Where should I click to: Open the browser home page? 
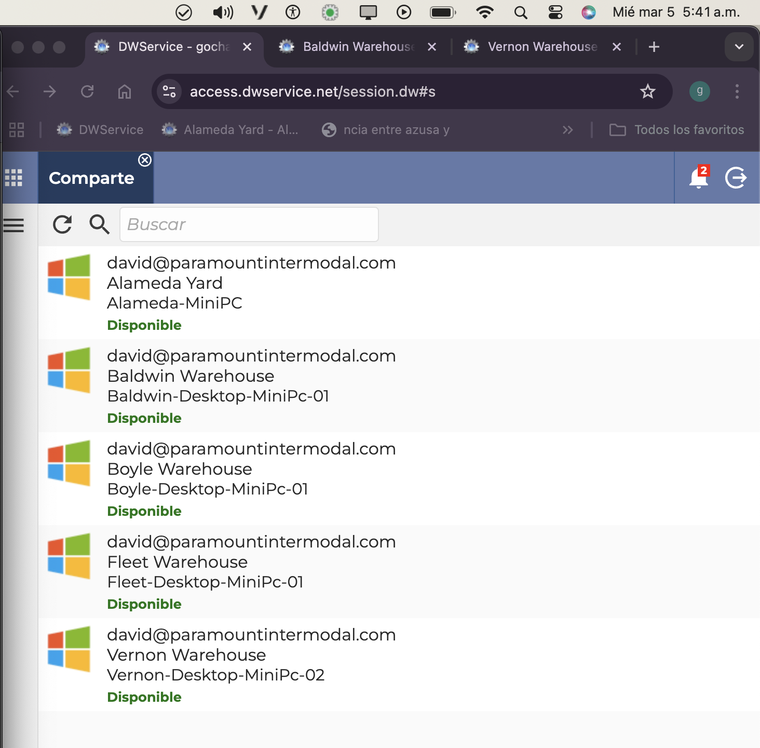(x=125, y=92)
